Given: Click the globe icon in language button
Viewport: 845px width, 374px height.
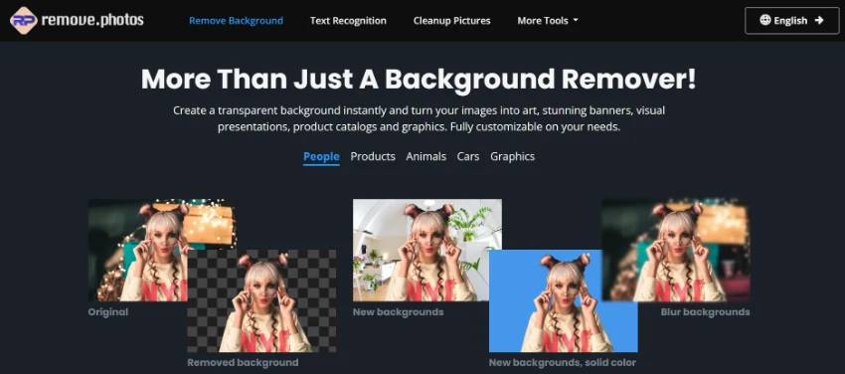Looking at the screenshot, I should coord(765,21).
